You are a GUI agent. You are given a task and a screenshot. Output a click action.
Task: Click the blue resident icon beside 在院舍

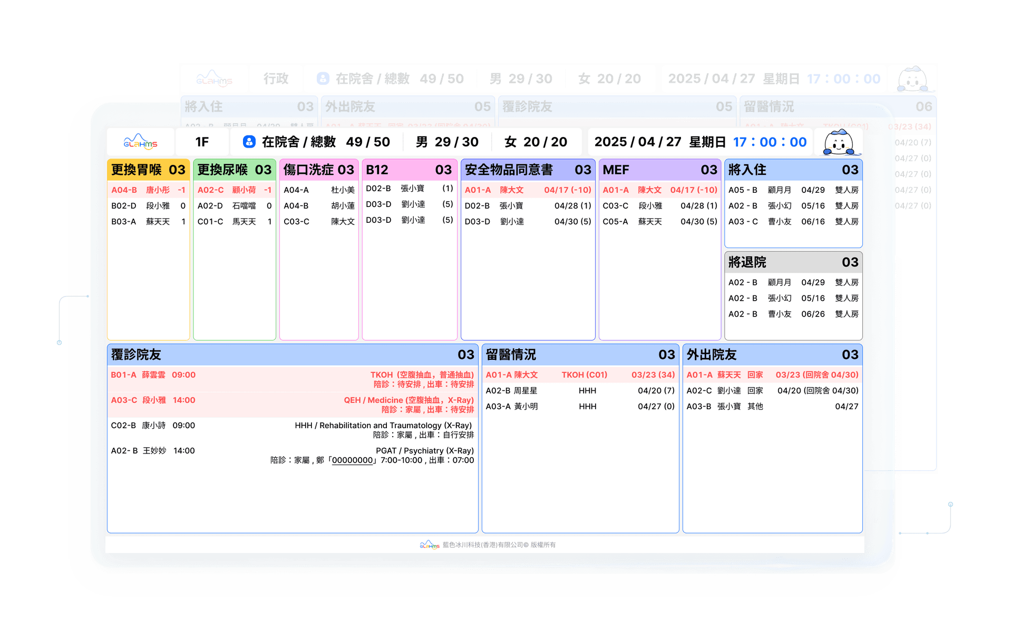pos(249,142)
